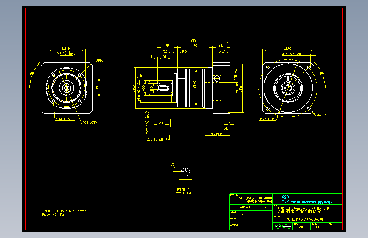Screen dimensions: 368x238
Task: Click the "SEE DETAIL A" note
Action: [x=157, y=139]
